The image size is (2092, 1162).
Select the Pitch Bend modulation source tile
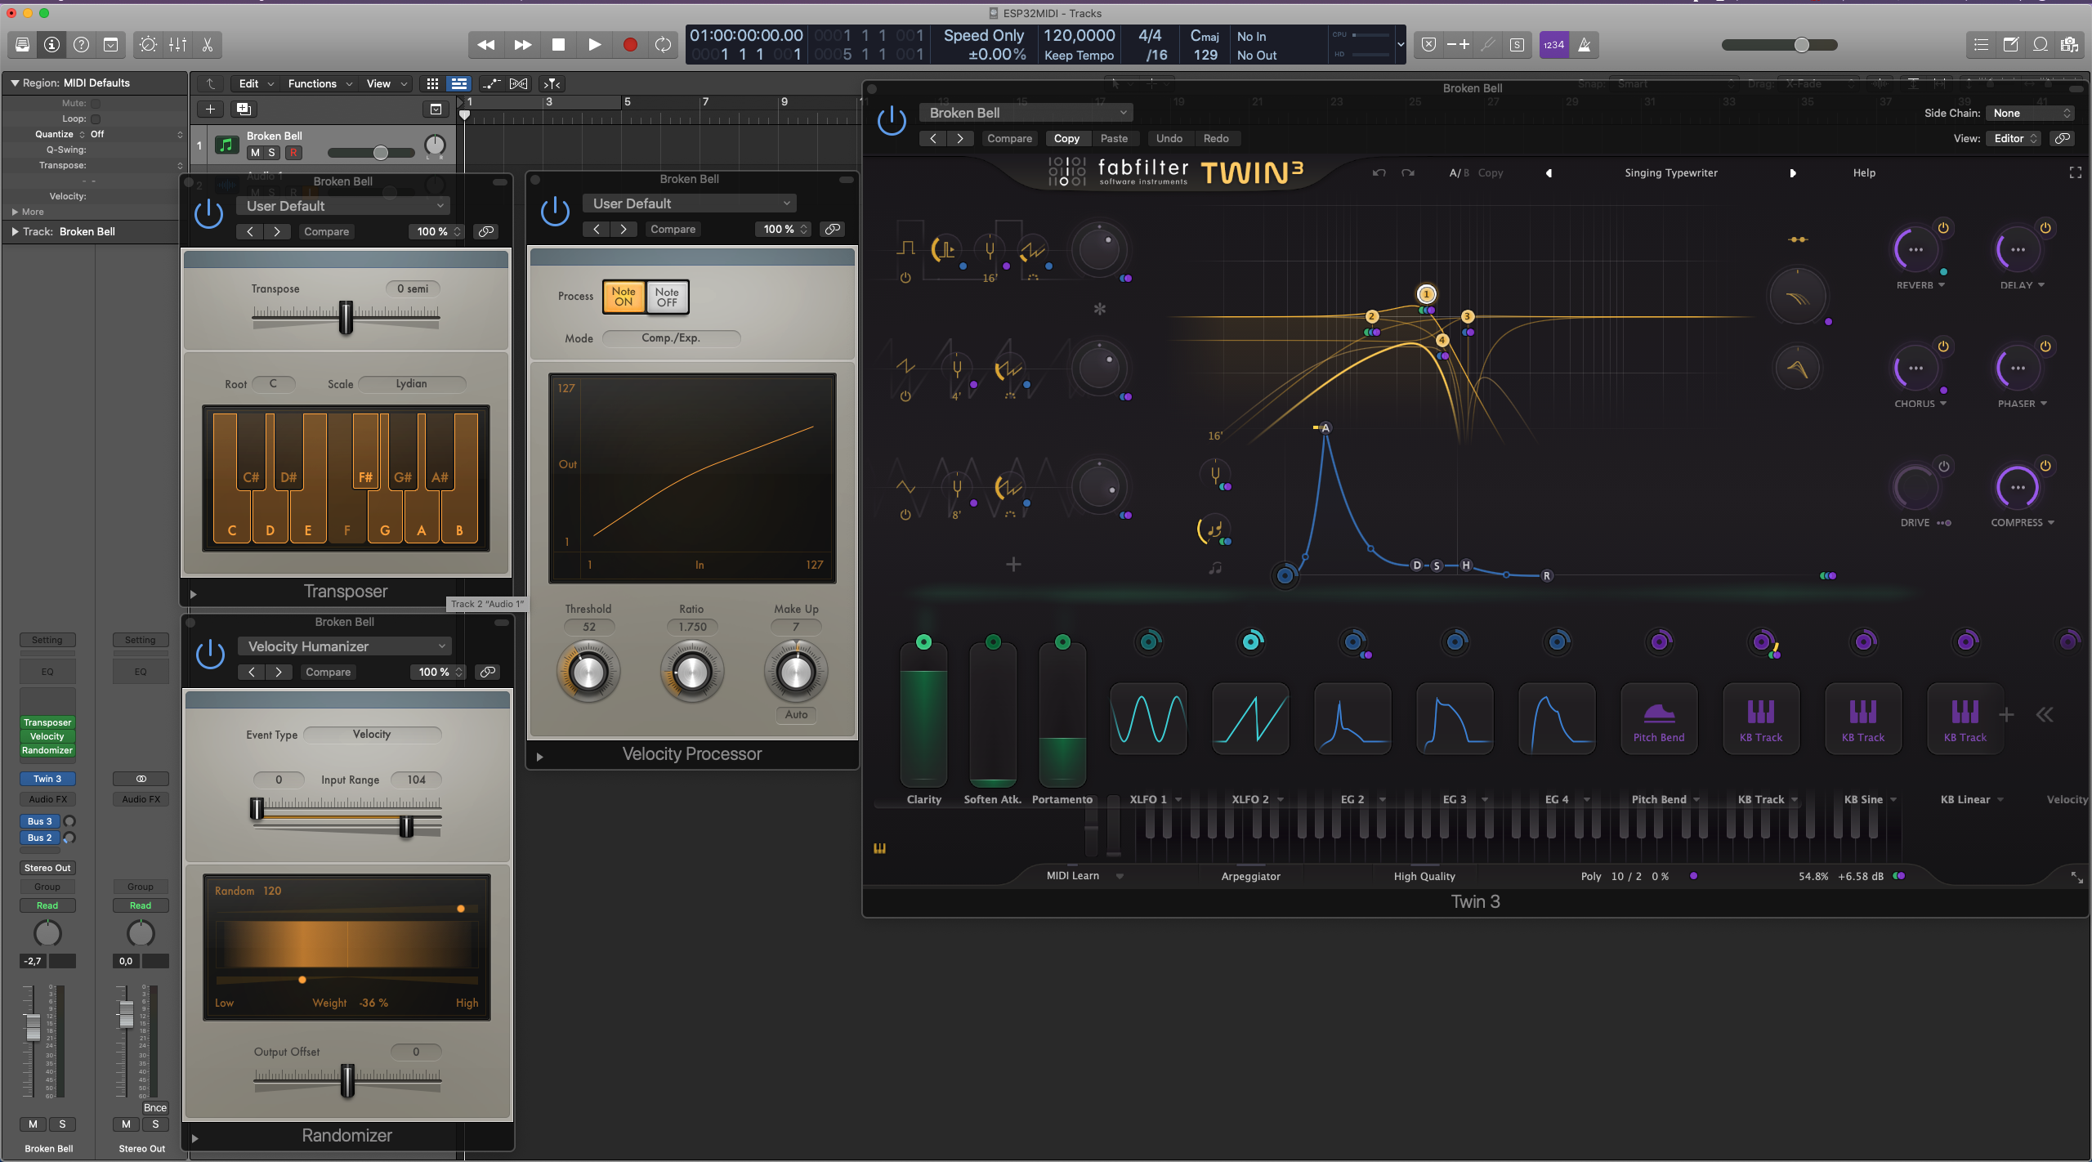tap(1659, 718)
